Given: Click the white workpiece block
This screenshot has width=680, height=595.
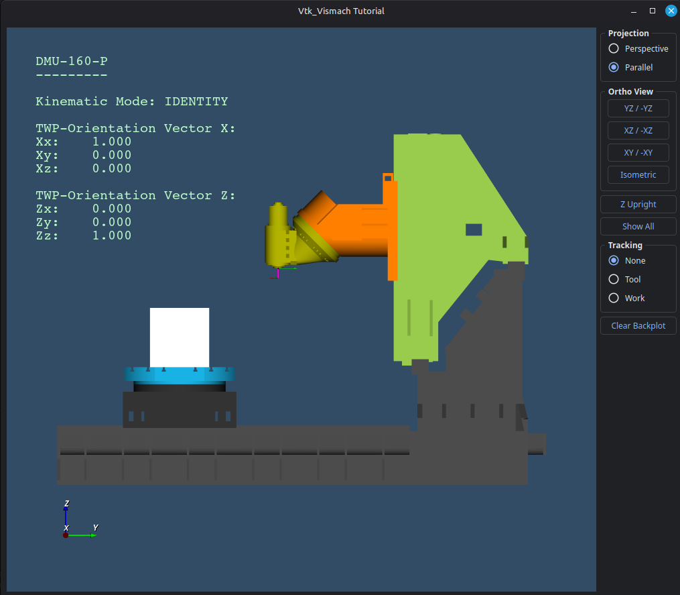Looking at the screenshot, I should pyautogui.click(x=180, y=337).
